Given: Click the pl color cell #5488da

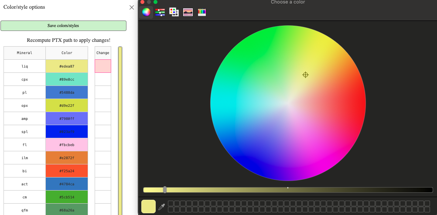Looking at the screenshot, I should [x=67, y=92].
